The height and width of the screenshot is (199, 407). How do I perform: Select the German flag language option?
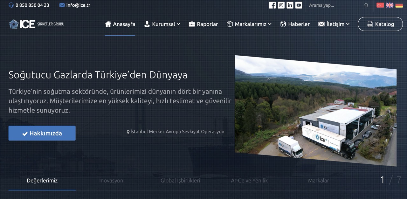coord(399,5)
